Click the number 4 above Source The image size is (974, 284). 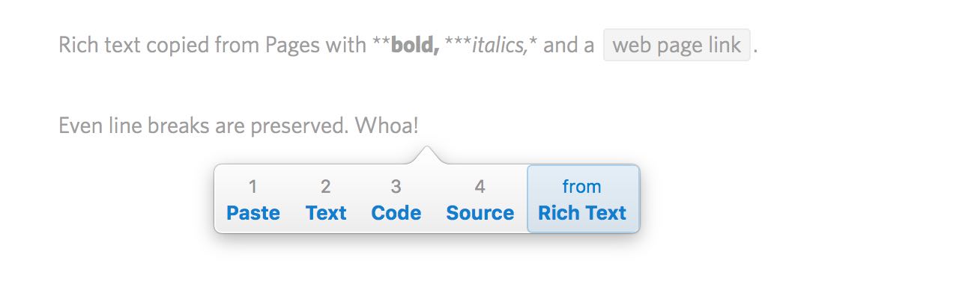click(480, 186)
